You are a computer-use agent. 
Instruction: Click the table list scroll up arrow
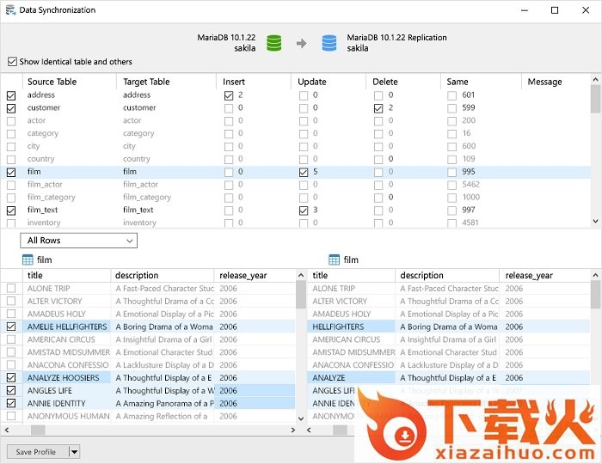[595, 79]
